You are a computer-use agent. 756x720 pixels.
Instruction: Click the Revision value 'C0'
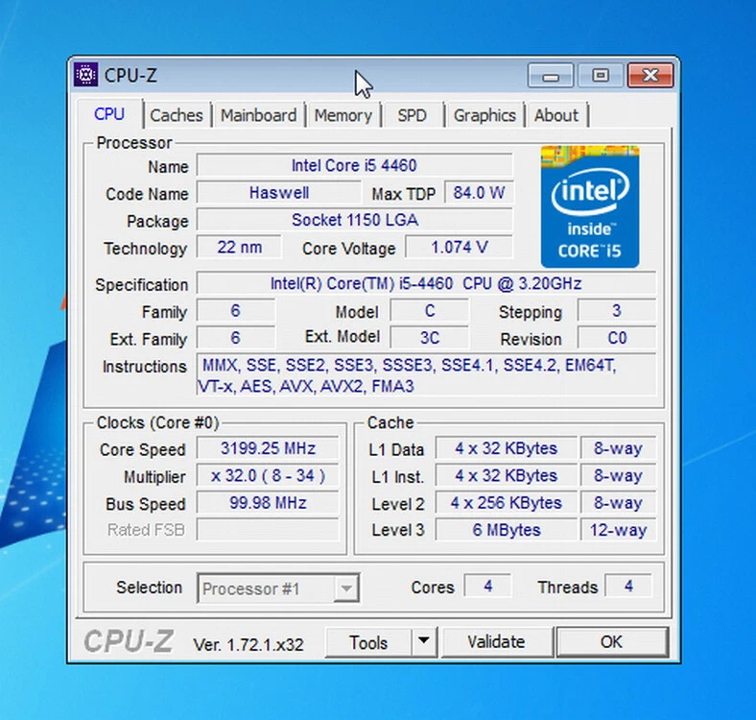(617, 338)
